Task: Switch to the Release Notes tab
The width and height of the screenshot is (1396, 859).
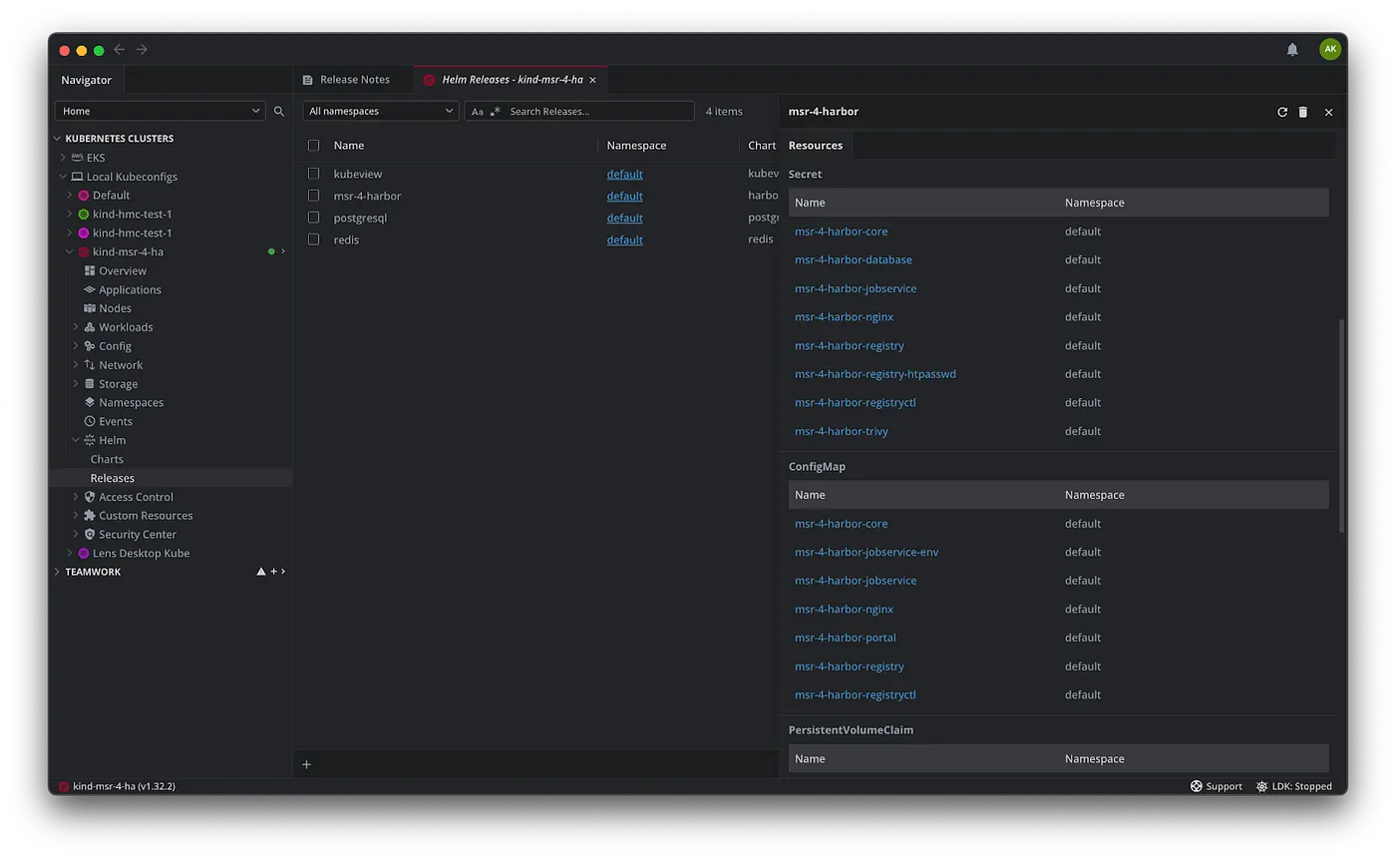Action: point(357,79)
